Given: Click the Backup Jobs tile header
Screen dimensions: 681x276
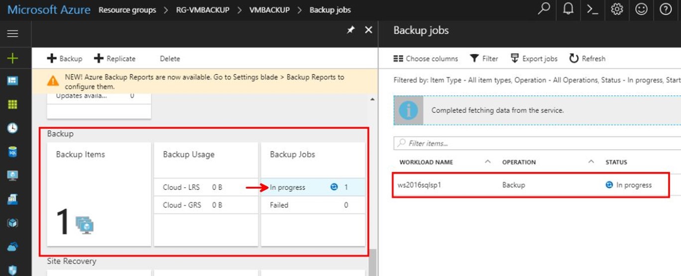Looking at the screenshot, I should (292, 154).
